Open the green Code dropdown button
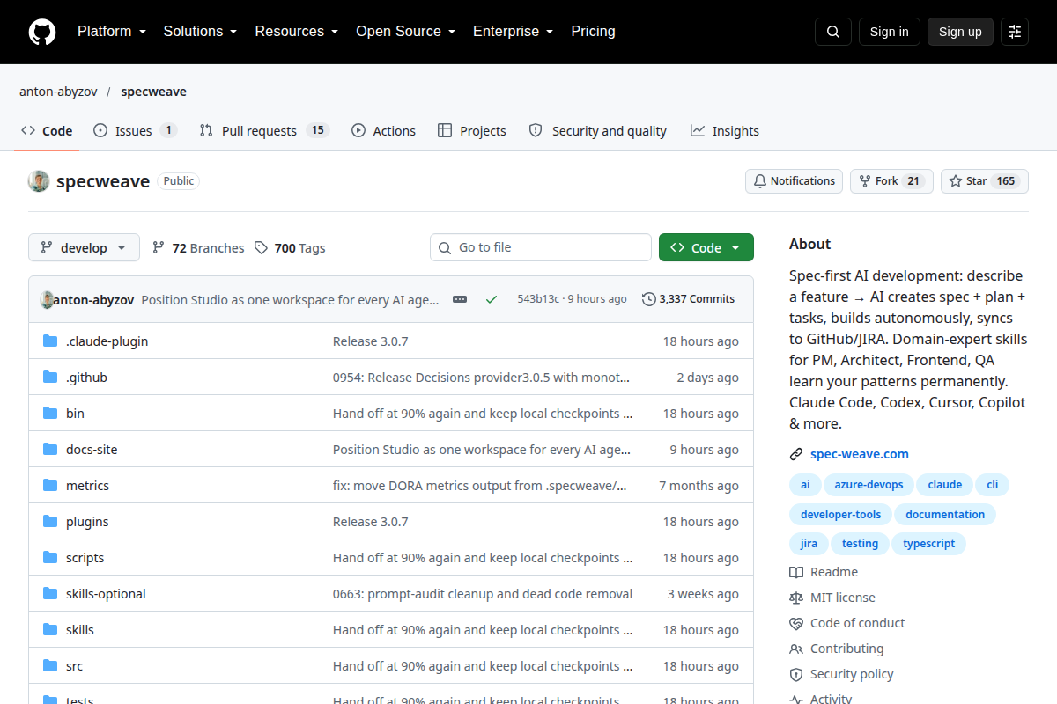 coord(706,248)
